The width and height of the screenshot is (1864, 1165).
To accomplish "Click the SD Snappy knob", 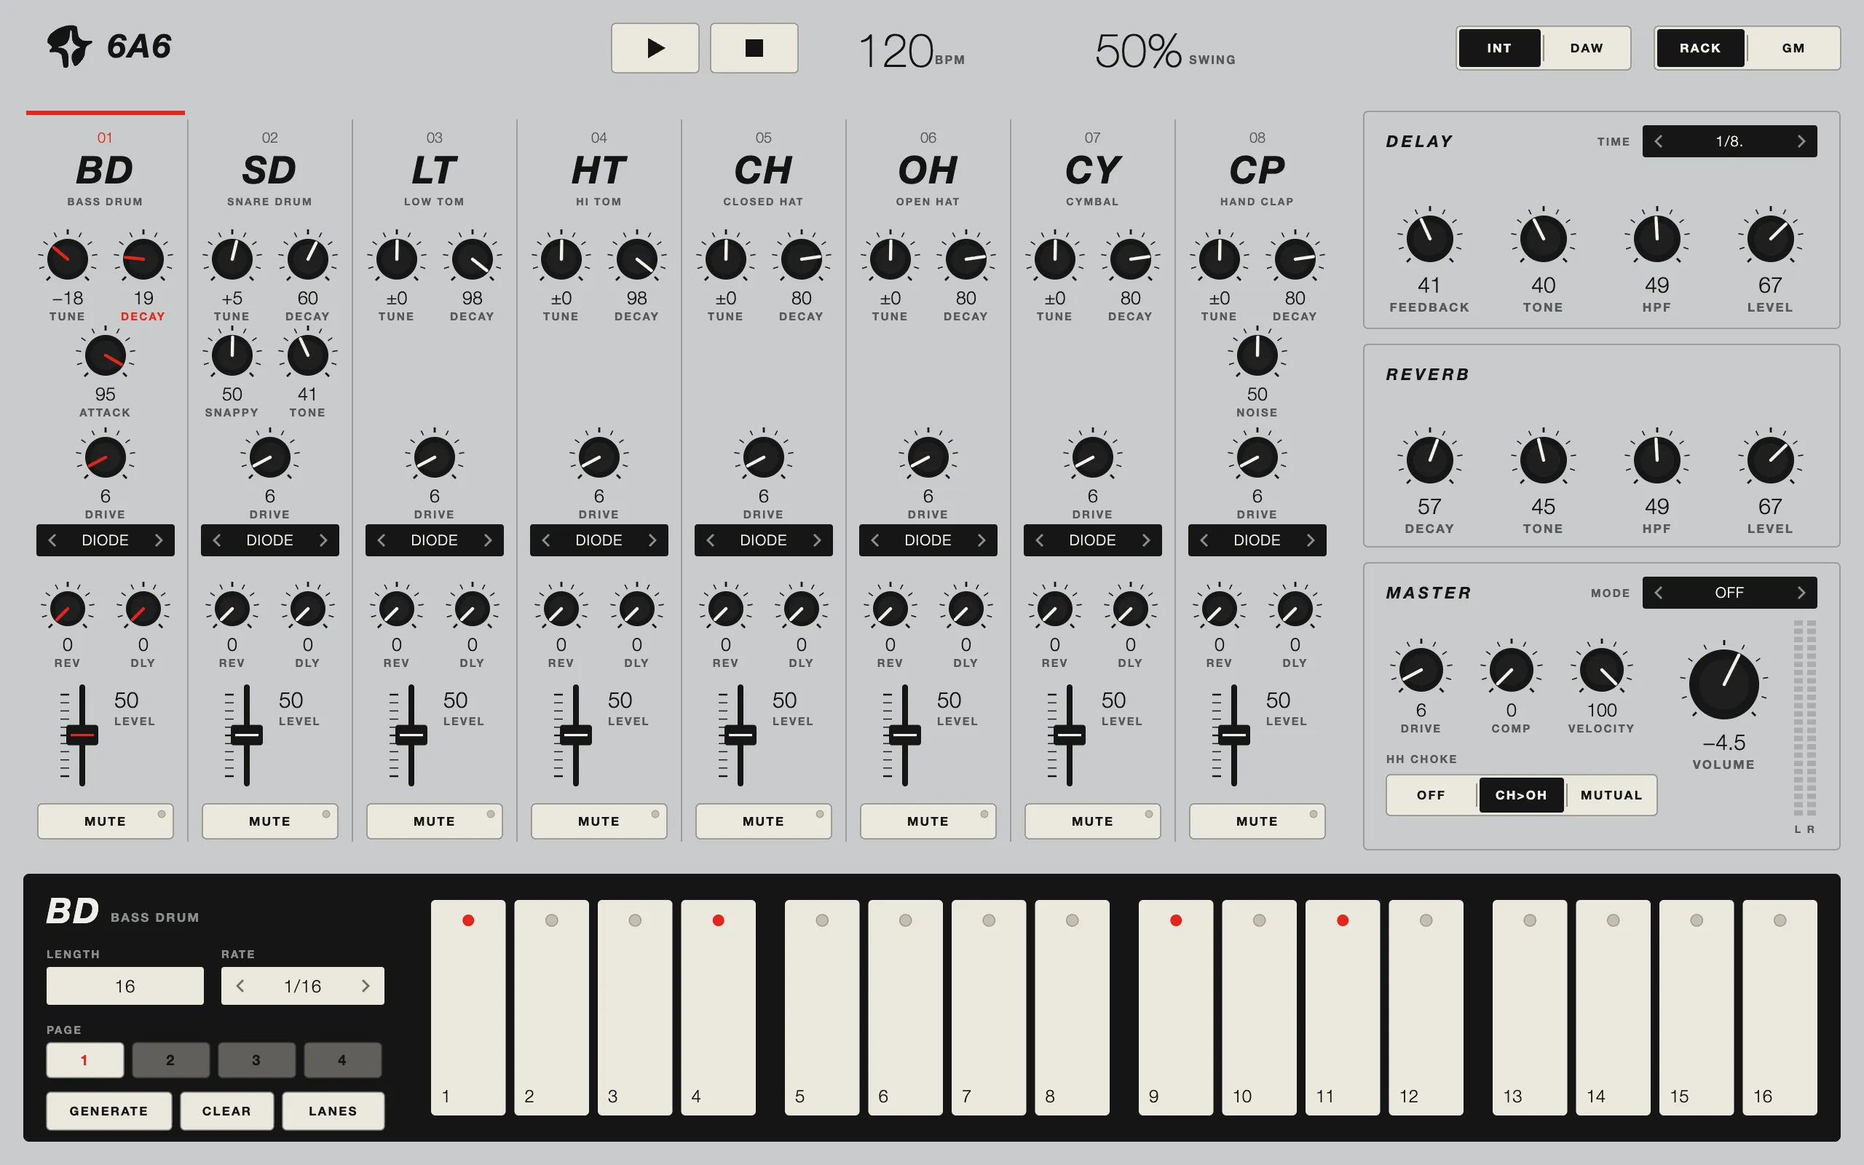I will [x=232, y=355].
